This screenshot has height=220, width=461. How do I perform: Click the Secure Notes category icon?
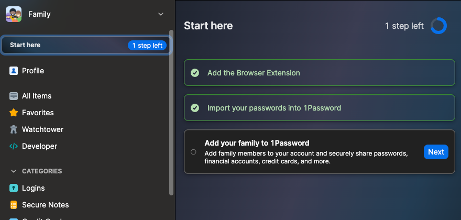click(x=14, y=205)
